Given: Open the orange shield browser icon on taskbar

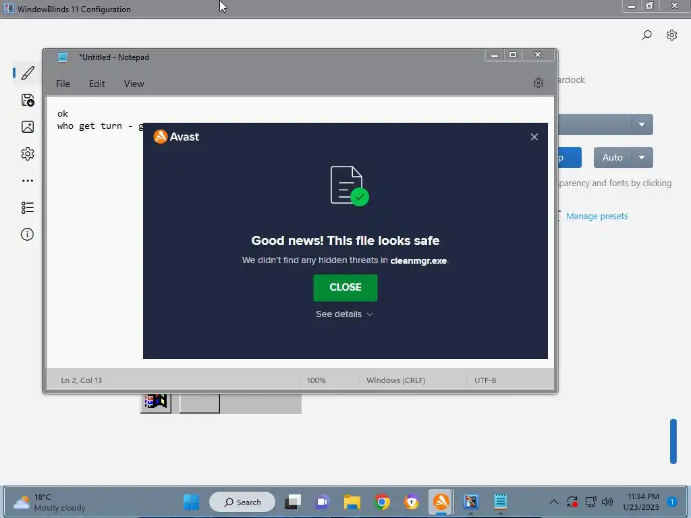Looking at the screenshot, I should point(411,502).
